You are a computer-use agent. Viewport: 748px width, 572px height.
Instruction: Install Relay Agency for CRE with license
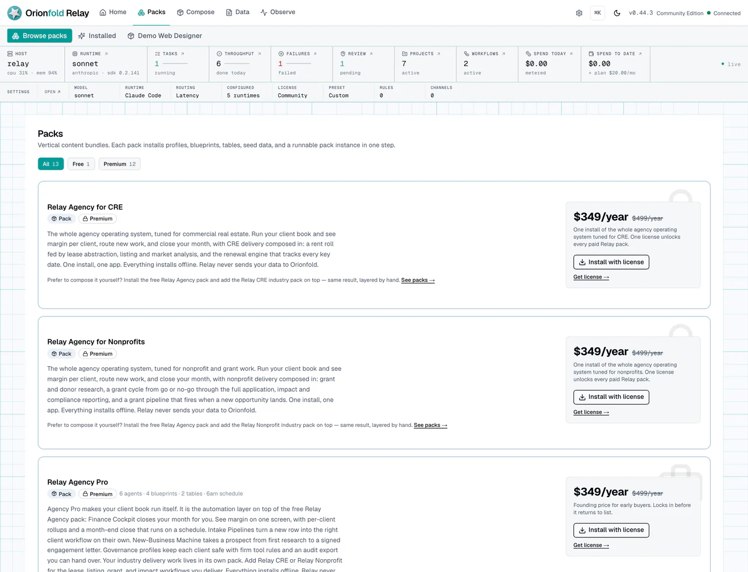[611, 262]
